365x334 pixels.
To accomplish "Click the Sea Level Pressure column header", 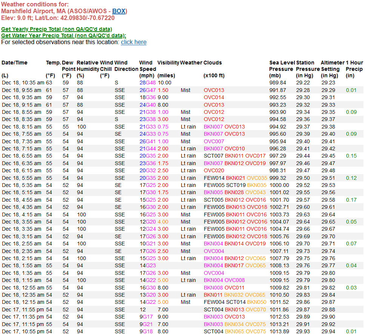I will 281,66.
